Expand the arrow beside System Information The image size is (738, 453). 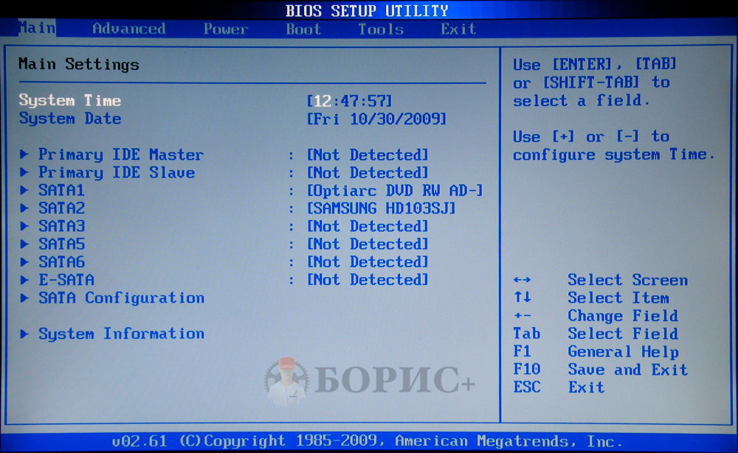click(24, 334)
